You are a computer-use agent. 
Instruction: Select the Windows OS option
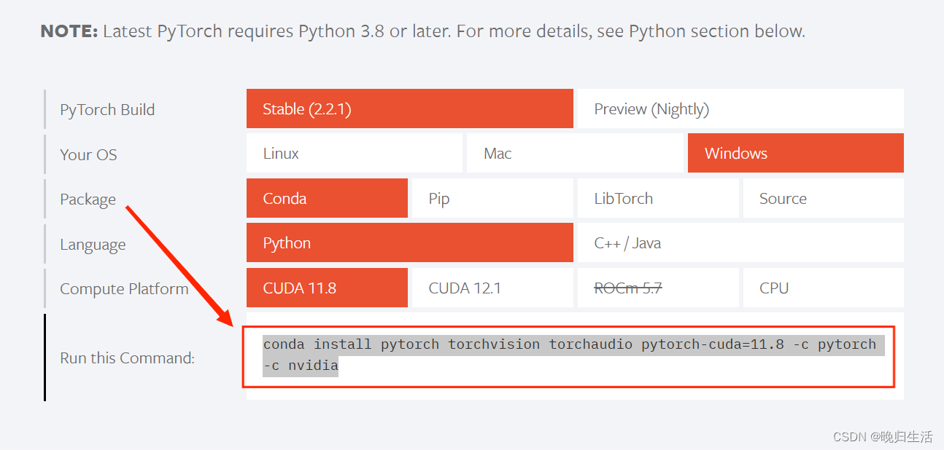[796, 153]
